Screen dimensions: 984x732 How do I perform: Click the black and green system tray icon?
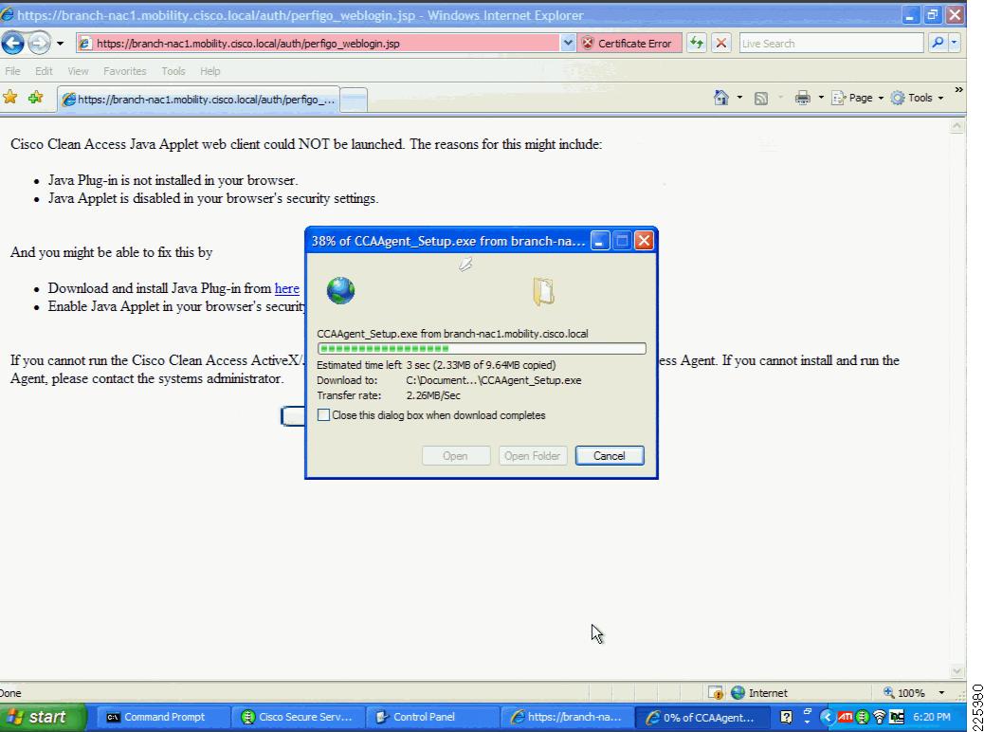[897, 717]
